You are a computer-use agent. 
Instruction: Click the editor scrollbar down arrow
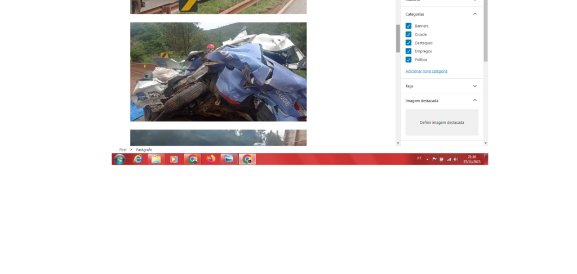398,143
